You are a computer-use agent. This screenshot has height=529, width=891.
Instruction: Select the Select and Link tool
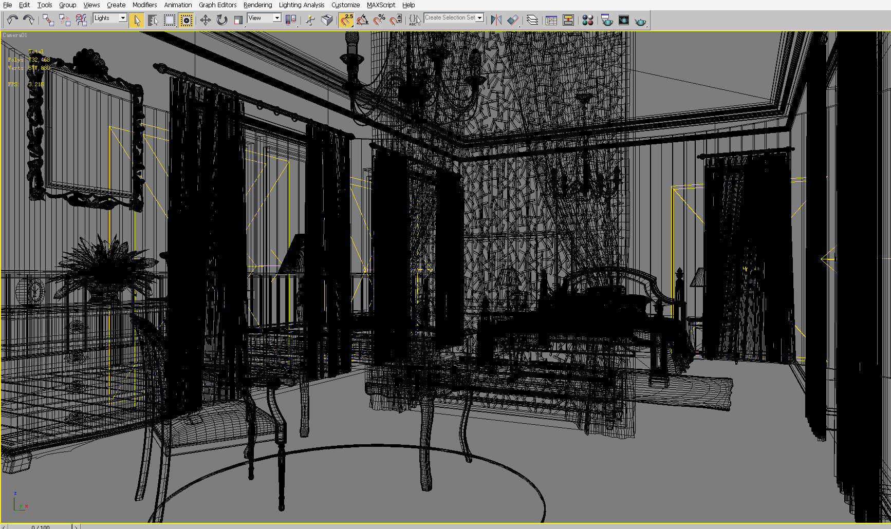[48, 20]
